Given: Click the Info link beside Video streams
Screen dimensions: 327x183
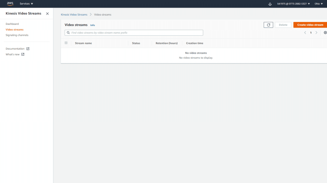Looking at the screenshot, I should click(93, 25).
